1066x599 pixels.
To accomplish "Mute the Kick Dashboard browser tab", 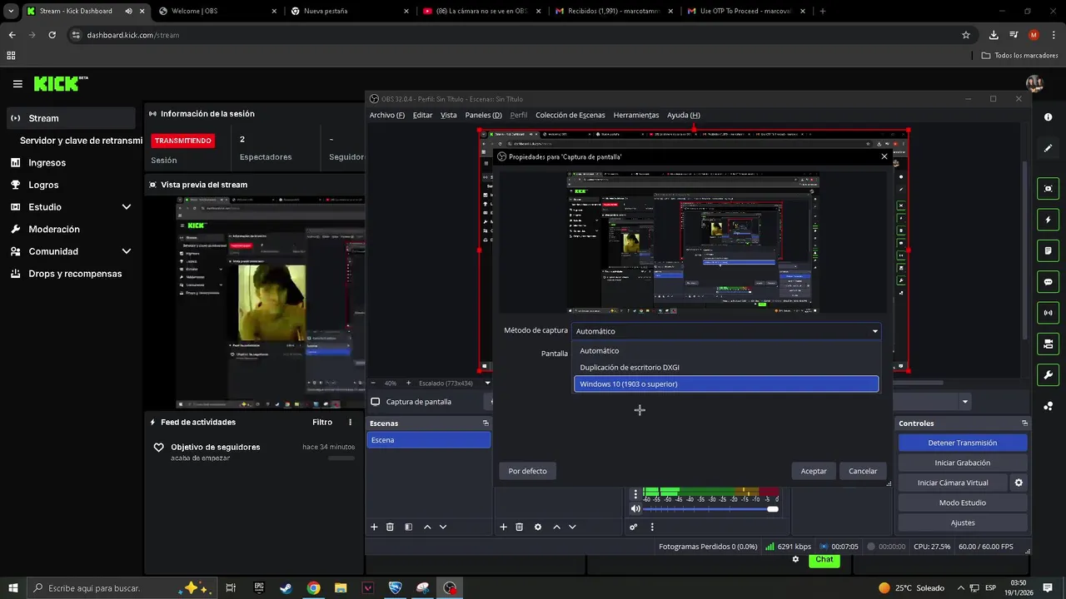I will 129,11.
